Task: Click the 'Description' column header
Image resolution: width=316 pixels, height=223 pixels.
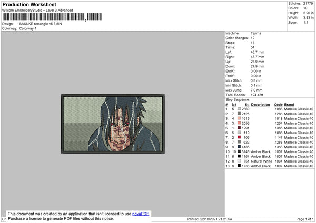Action: 260,105
